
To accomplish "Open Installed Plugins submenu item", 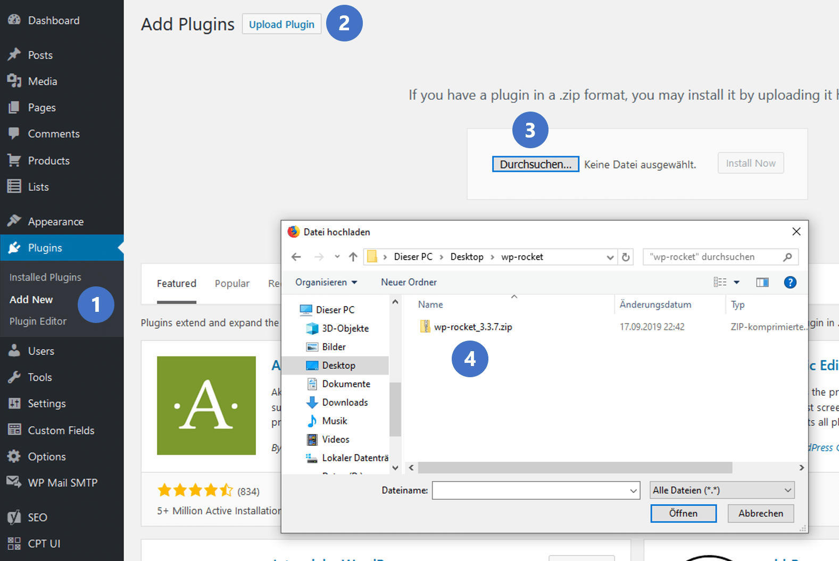I will (45, 277).
